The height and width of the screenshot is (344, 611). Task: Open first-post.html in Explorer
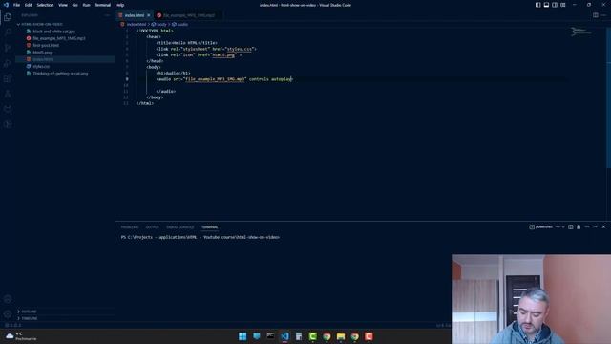point(46,45)
